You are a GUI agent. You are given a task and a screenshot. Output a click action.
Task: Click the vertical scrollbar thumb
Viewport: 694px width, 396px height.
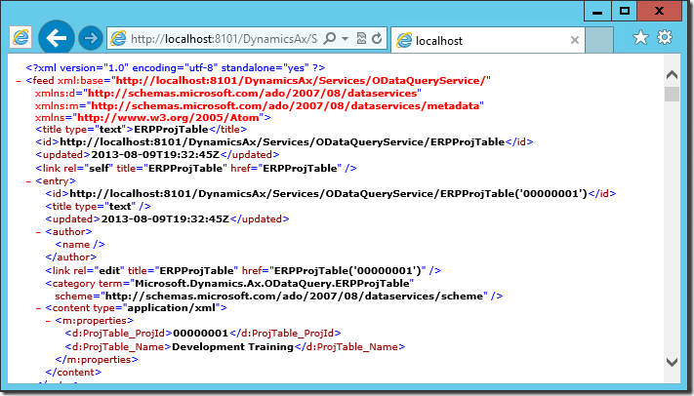coord(672,94)
